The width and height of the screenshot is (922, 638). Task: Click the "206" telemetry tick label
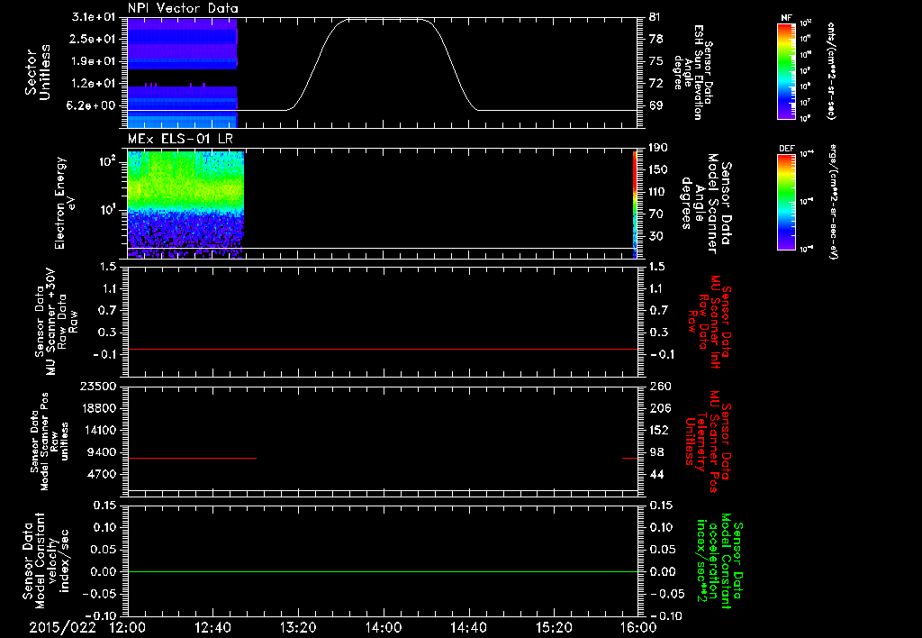pyautogui.click(x=658, y=408)
